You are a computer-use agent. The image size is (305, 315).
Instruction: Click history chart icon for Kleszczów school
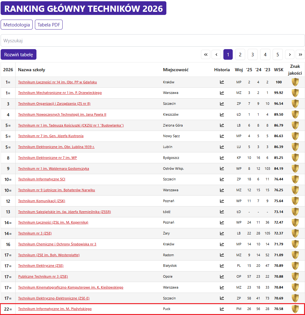tap(222, 114)
